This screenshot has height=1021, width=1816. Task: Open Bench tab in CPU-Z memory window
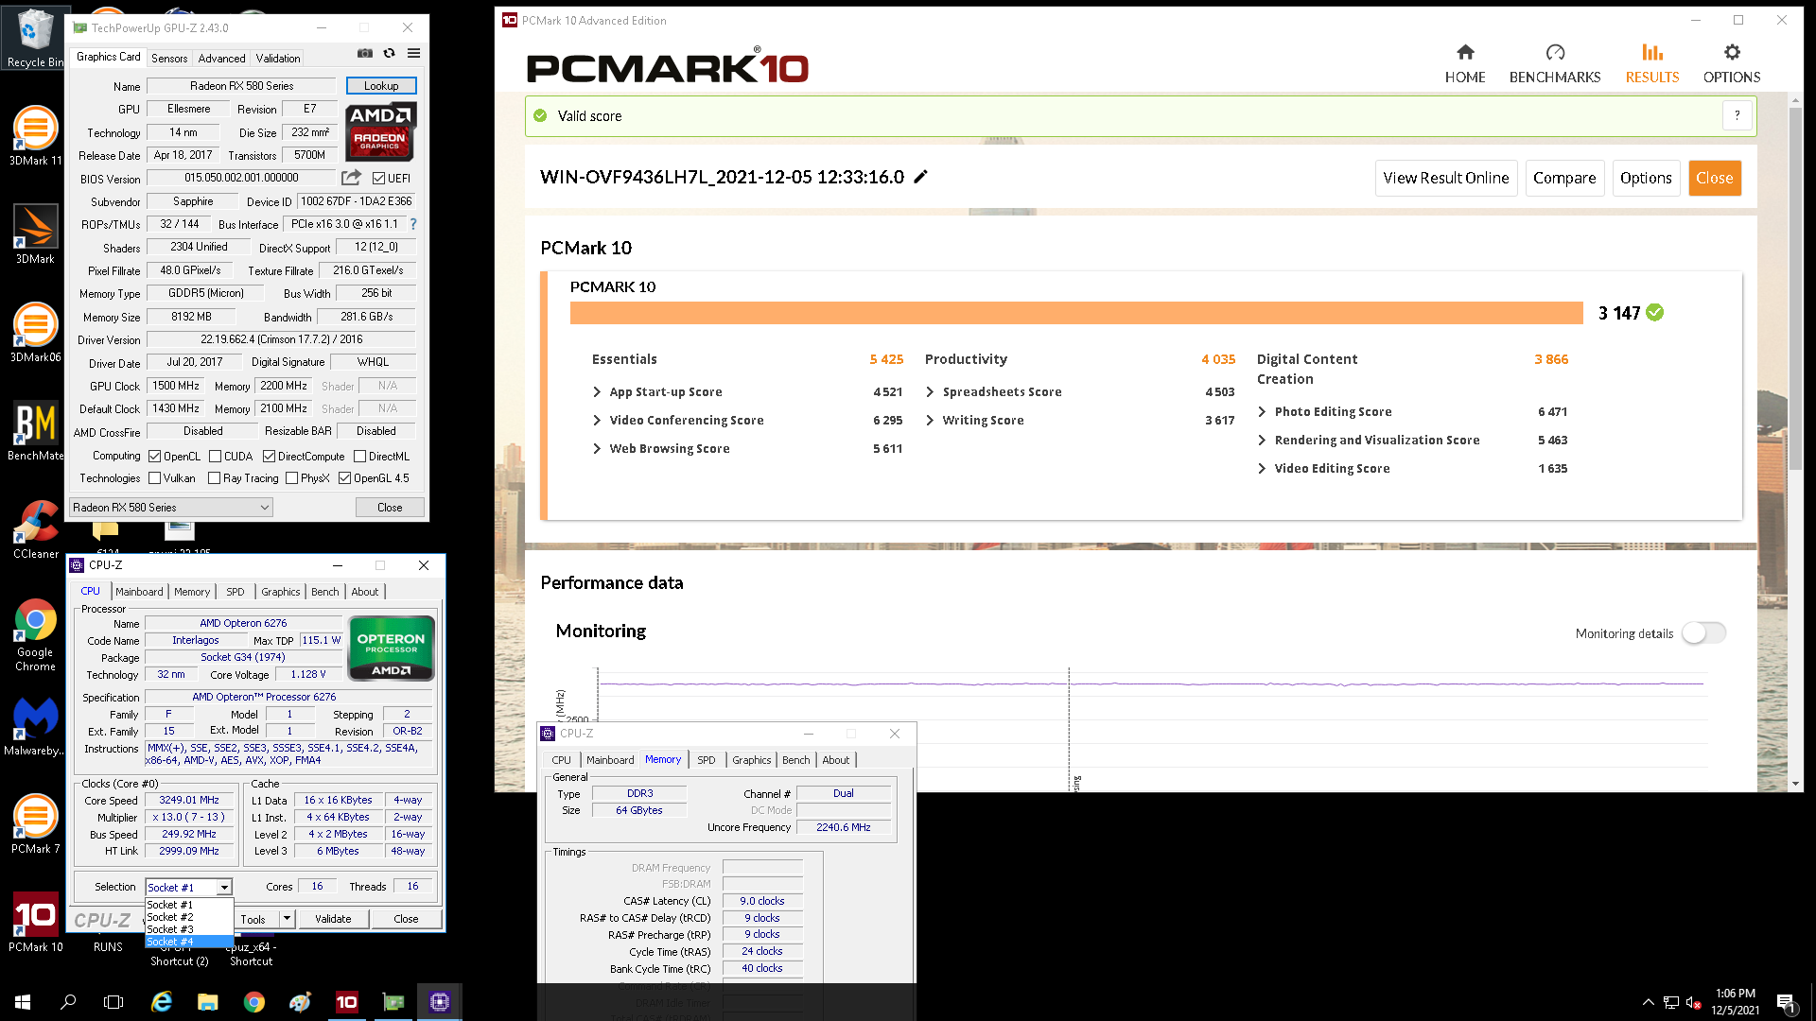click(795, 760)
